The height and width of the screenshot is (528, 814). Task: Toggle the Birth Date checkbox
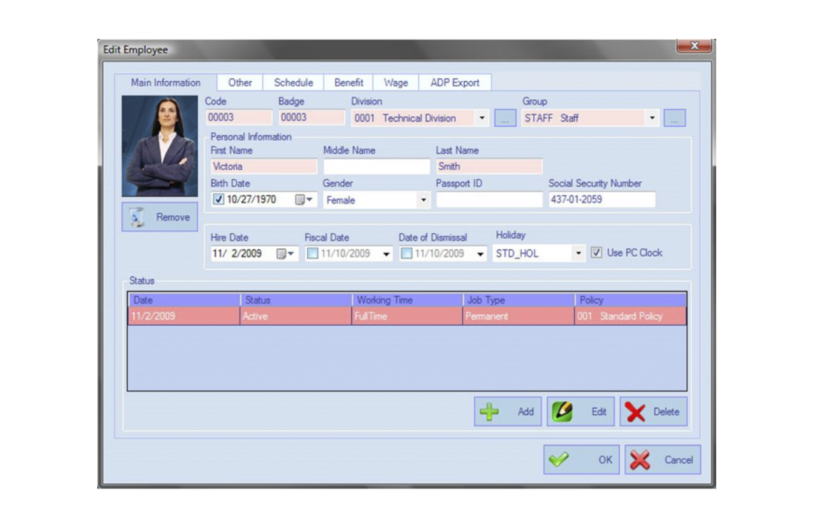(x=219, y=199)
